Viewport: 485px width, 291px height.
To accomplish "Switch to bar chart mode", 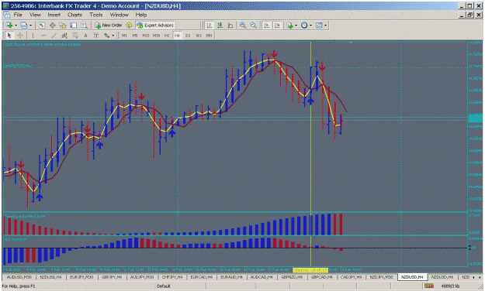I will (210, 26).
